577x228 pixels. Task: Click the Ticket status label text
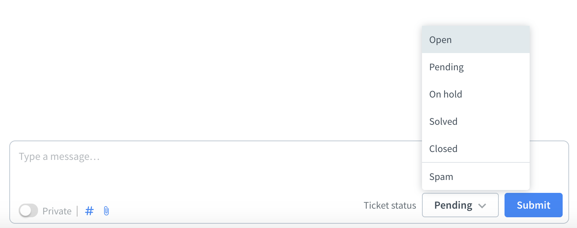coord(390,205)
